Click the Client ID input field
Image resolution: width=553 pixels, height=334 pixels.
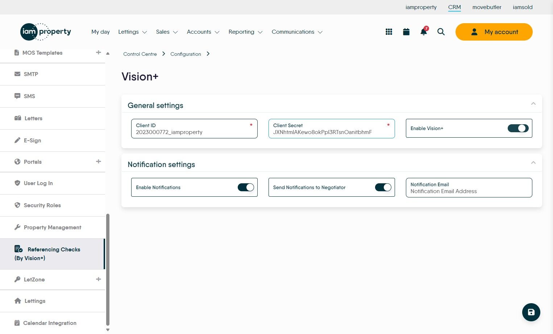pos(194,129)
